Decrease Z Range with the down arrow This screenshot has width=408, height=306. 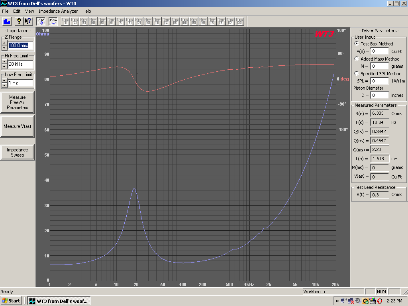click(x=4, y=48)
